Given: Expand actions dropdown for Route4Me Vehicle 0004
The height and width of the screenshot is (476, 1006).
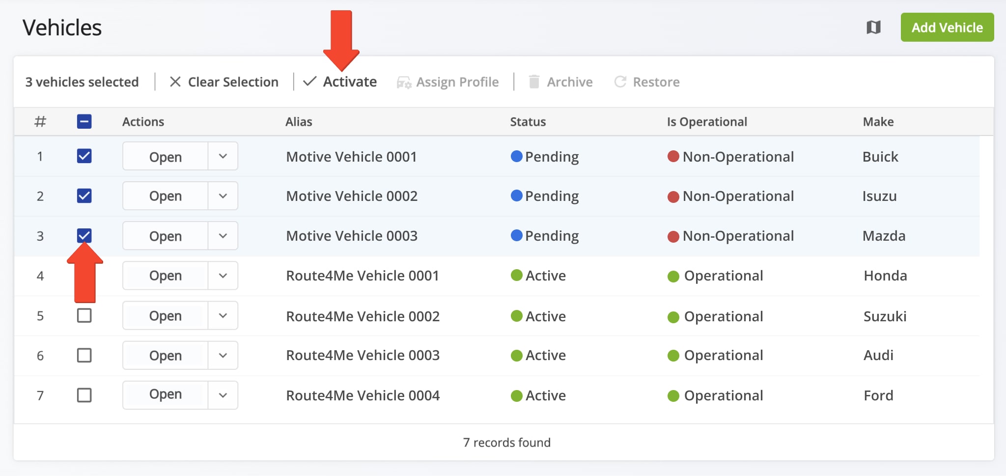Looking at the screenshot, I should pyautogui.click(x=223, y=395).
